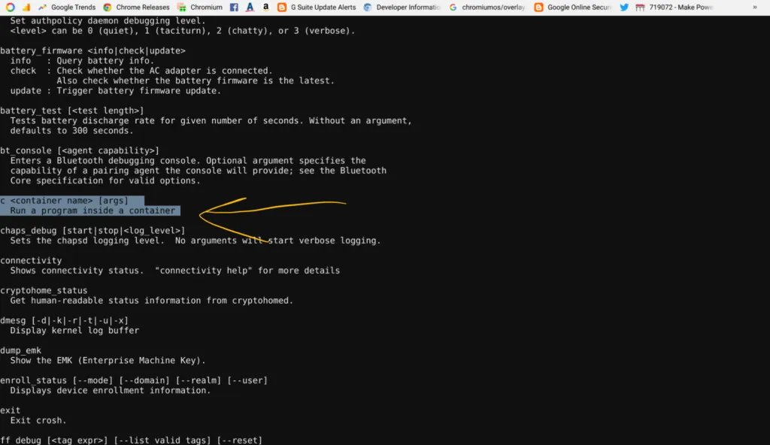Expand the bookmarks overflow chevron
This screenshot has width=770, height=445.
tap(755, 7)
